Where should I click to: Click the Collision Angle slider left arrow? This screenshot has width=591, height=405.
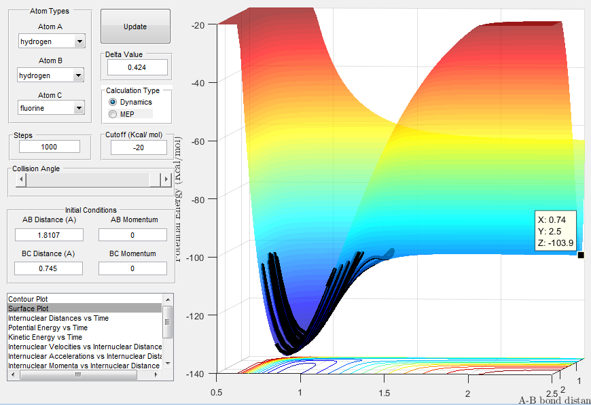point(21,180)
